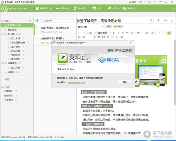Star the note 快速了解麦库，高效使用必读
The height and width of the screenshot is (141, 176).
pos(36,27)
